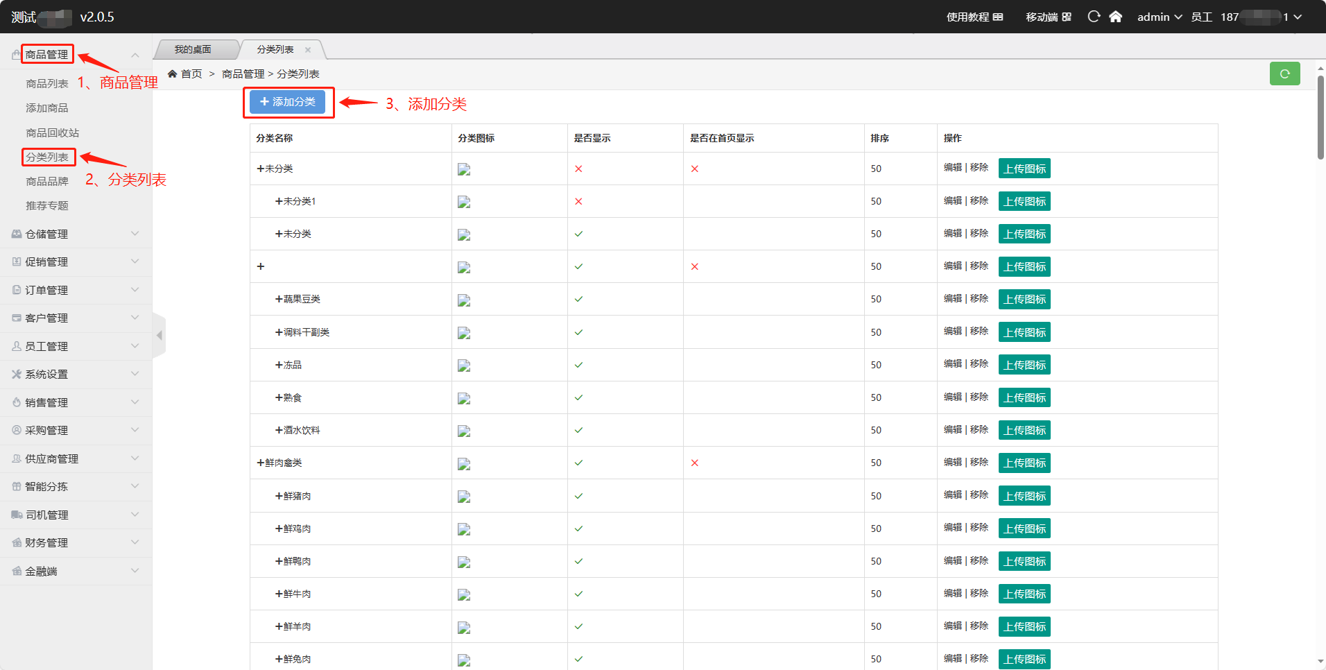Image resolution: width=1326 pixels, height=670 pixels.
Task: Close the 分类列表 tab
Action: 308,50
